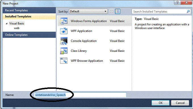This screenshot has height=109, width=193.
Task: Click the project Name text field
Action: pyautogui.click(x=80, y=95)
